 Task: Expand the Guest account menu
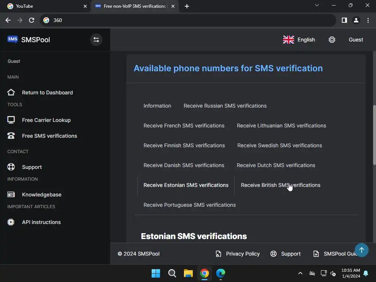coord(355,40)
